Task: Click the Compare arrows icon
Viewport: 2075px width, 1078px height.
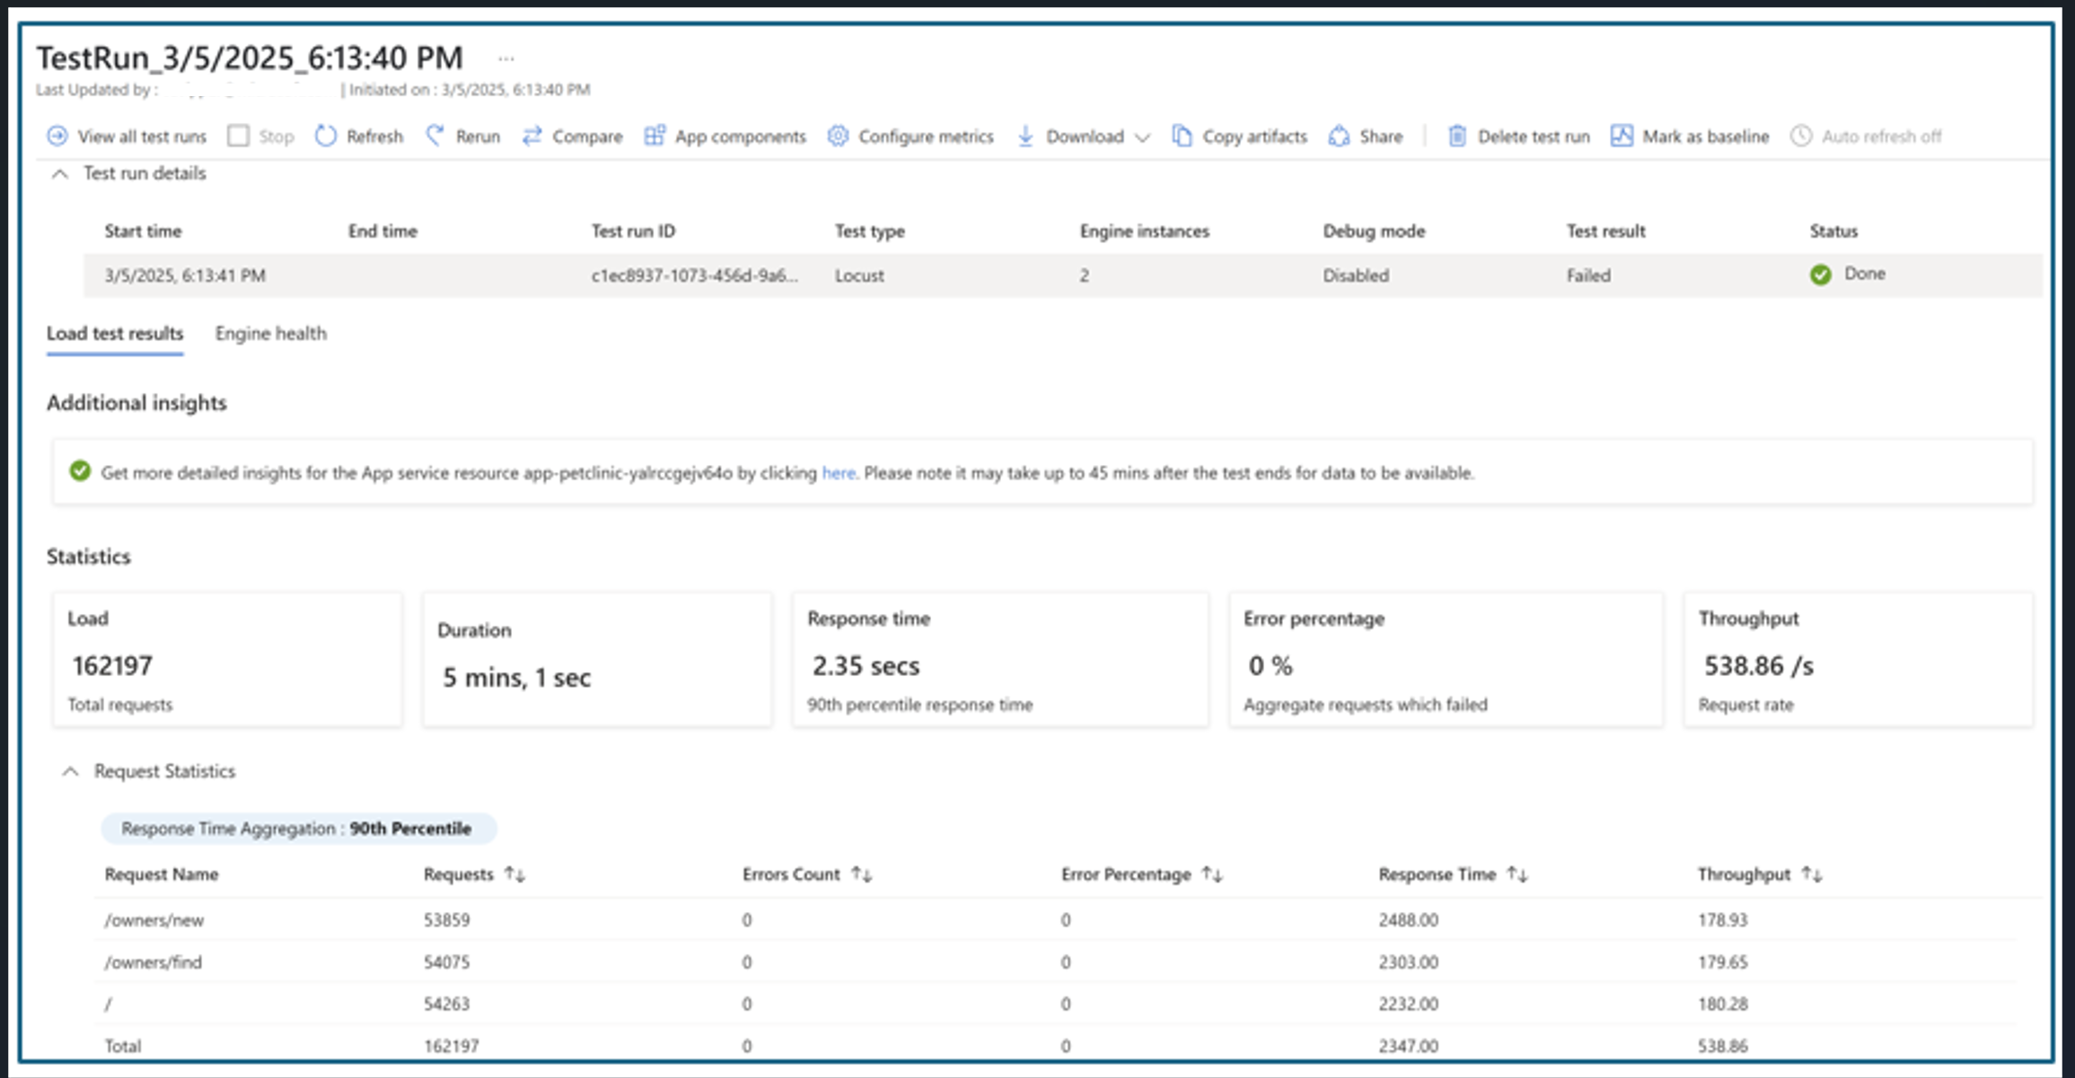Action: (532, 136)
